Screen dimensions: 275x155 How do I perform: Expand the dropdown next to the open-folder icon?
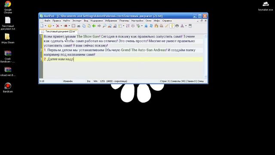[53, 26]
